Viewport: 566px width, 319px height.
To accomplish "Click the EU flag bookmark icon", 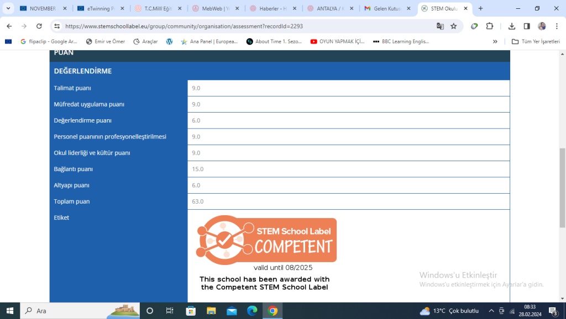I will tap(8, 41).
